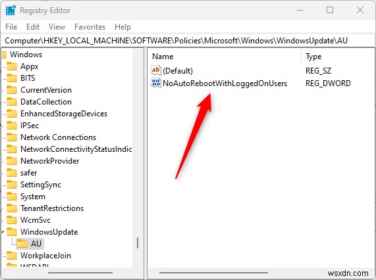Screen dimensions: 376x280
Task: Click the tree pane horizontal scrollbar
Action: tap(80, 273)
